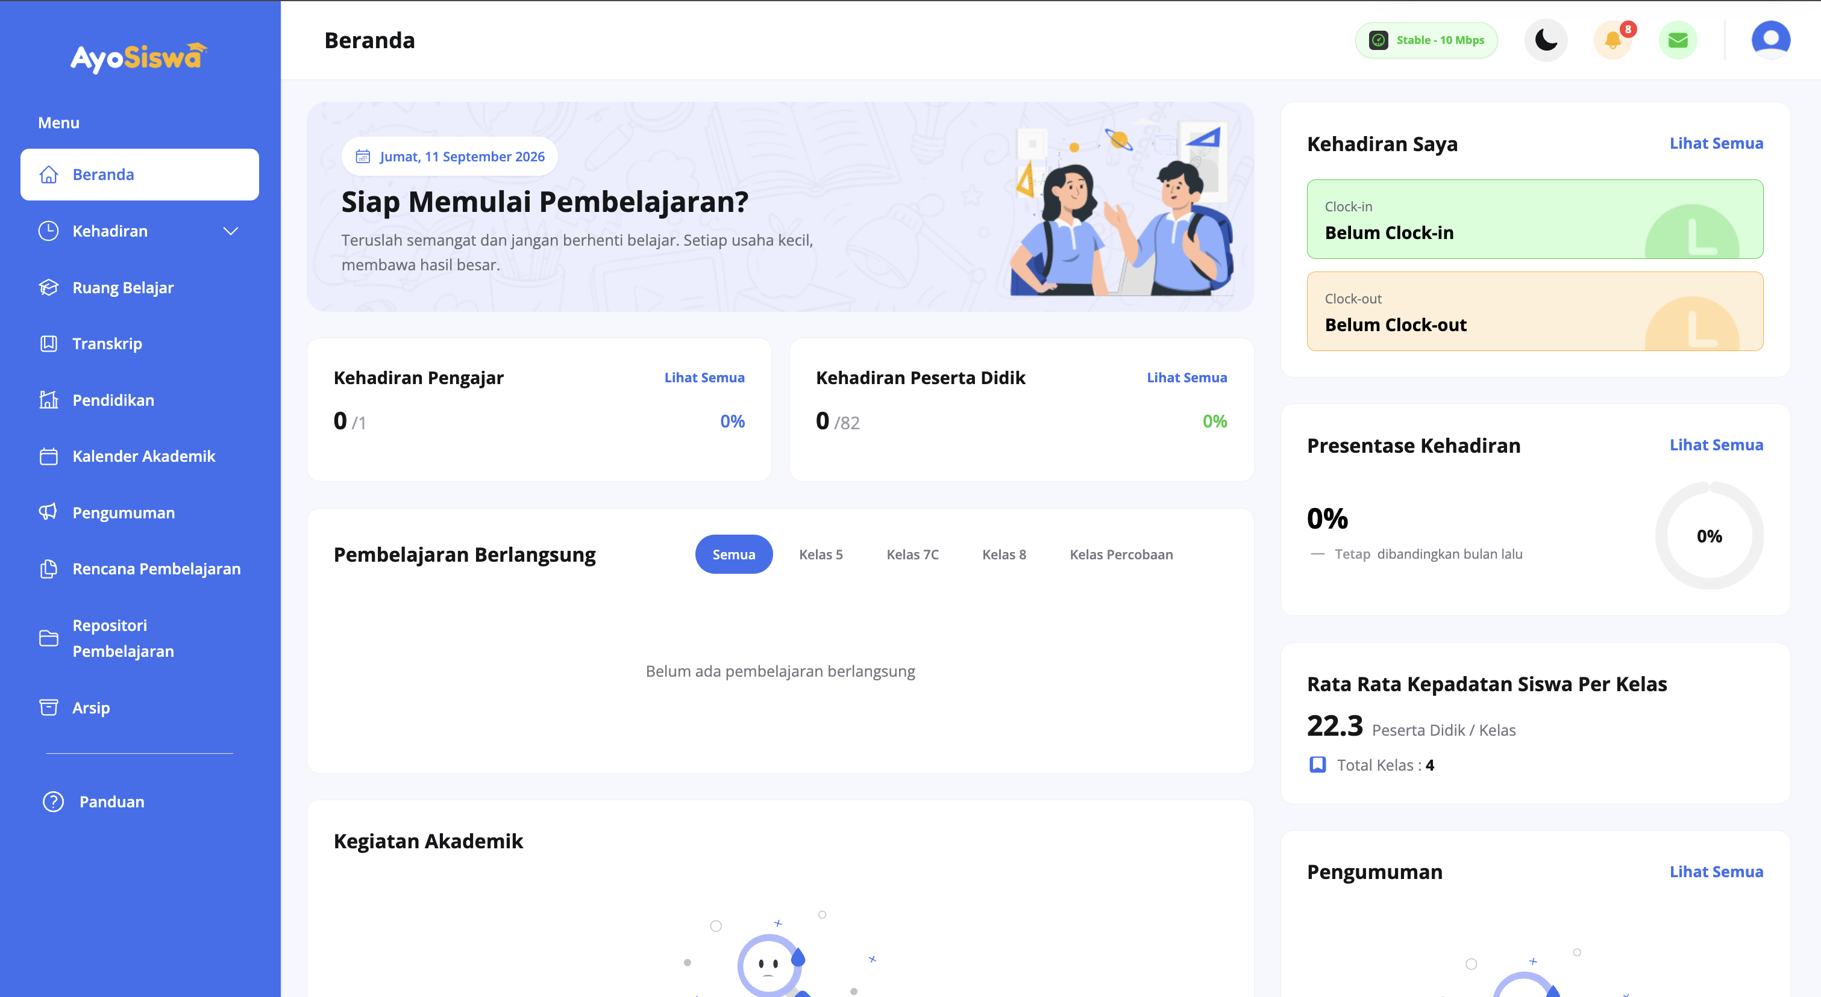The width and height of the screenshot is (1821, 997).
Task: Click the Clock-out clock graphic
Action: pyautogui.click(x=1691, y=323)
